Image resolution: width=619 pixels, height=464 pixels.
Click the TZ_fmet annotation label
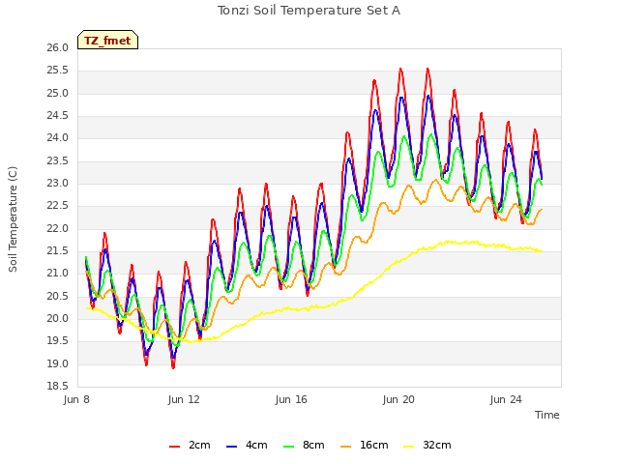click(107, 40)
